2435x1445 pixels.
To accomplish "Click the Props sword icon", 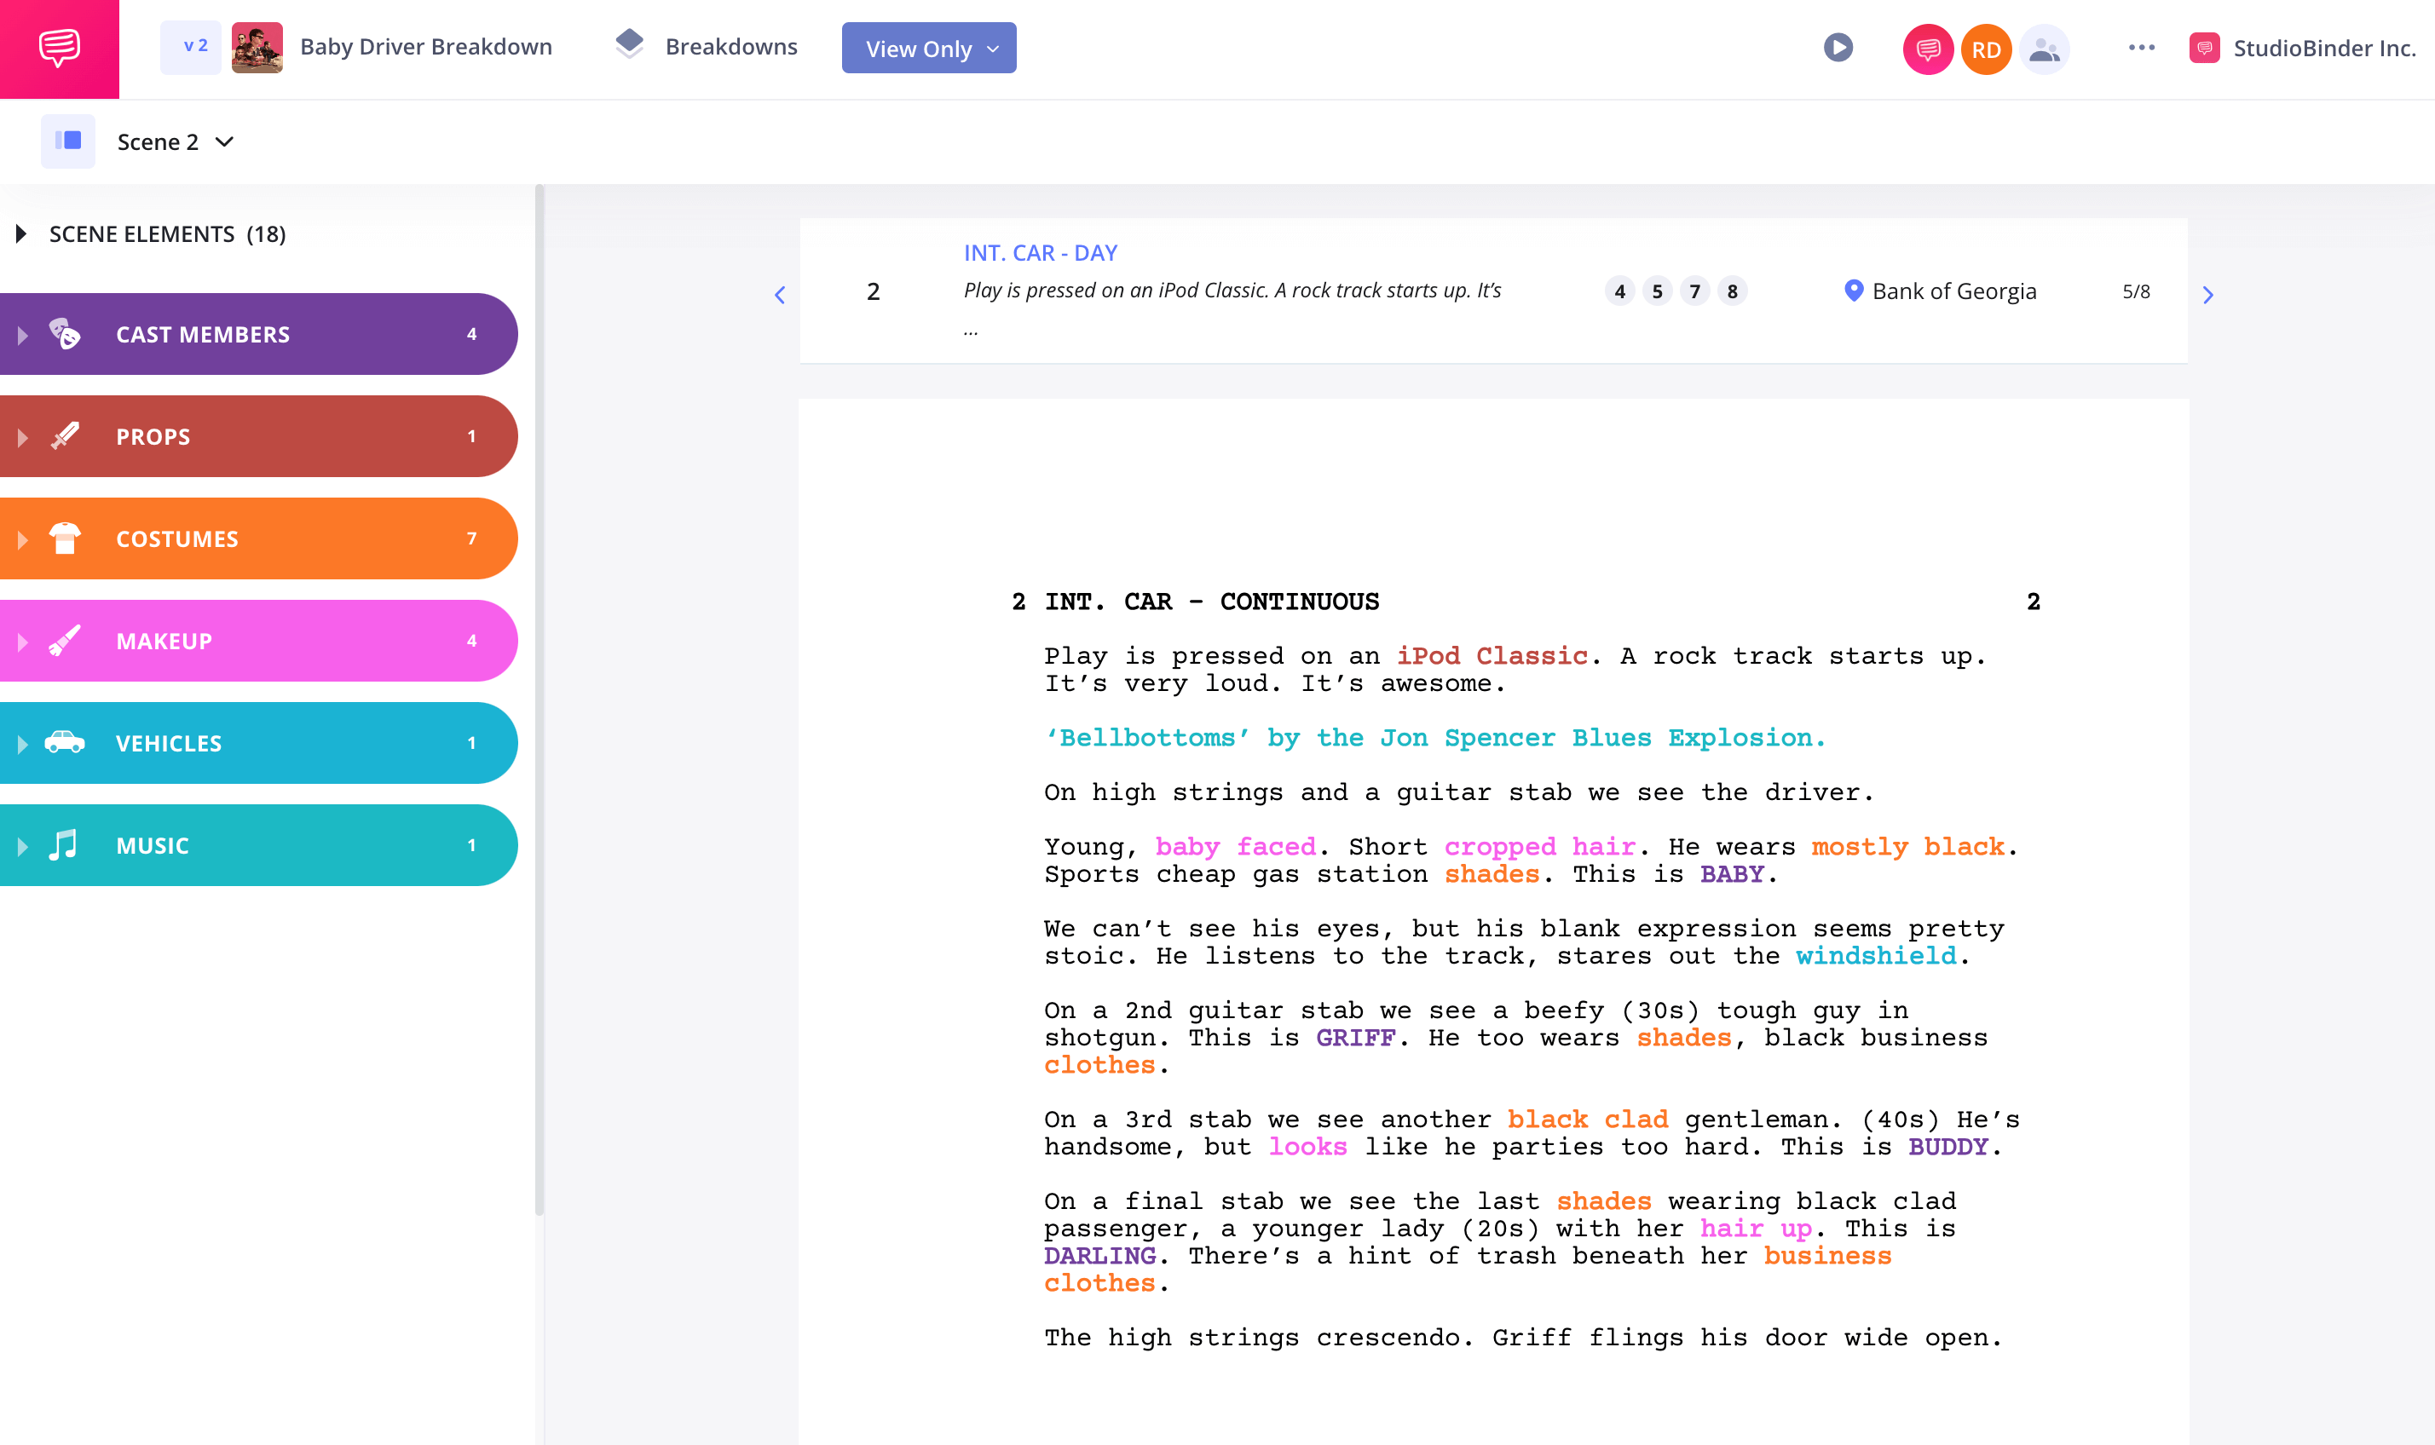I will pos(64,436).
